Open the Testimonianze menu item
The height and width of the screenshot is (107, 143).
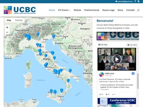point(92,10)
